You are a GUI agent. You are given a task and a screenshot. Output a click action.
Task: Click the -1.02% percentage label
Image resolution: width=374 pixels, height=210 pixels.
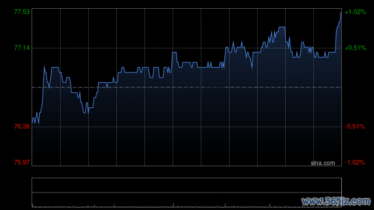click(355, 162)
